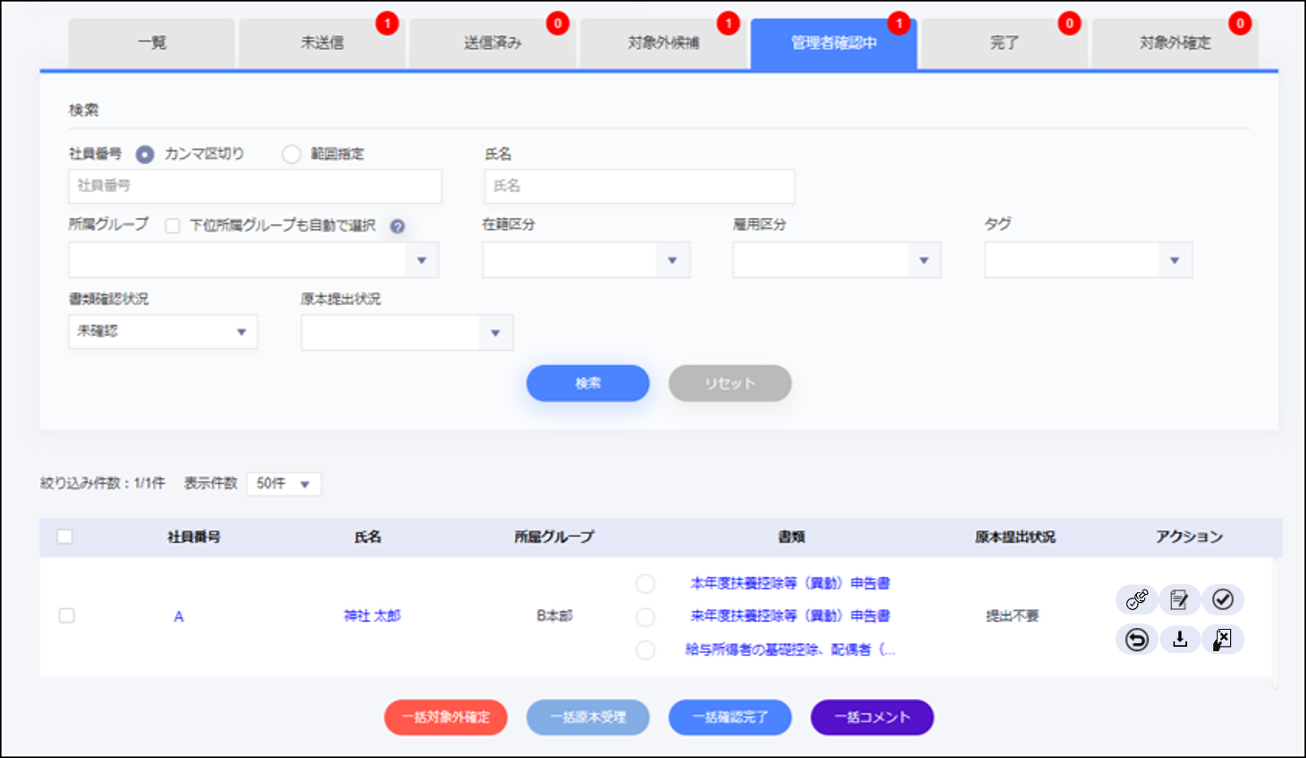Click the pin approve icon for 神社 太郎
Screen dimensions: 1306x758
tap(1136, 599)
